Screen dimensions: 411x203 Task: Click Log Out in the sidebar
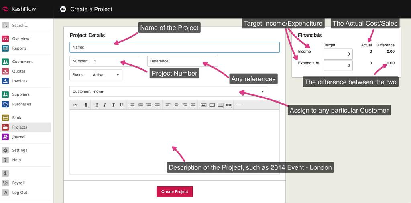pos(20,193)
